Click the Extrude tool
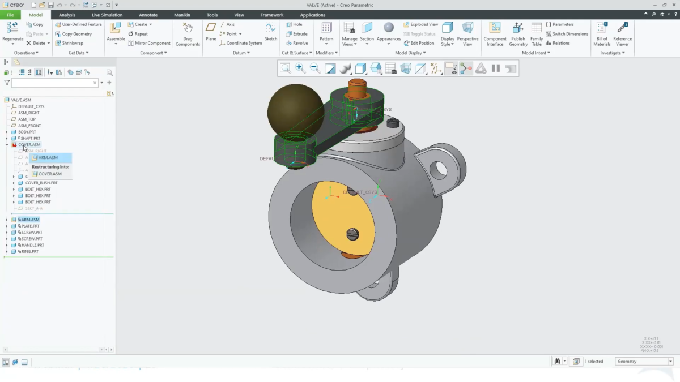Screen dimensions: 680x382 296,34
